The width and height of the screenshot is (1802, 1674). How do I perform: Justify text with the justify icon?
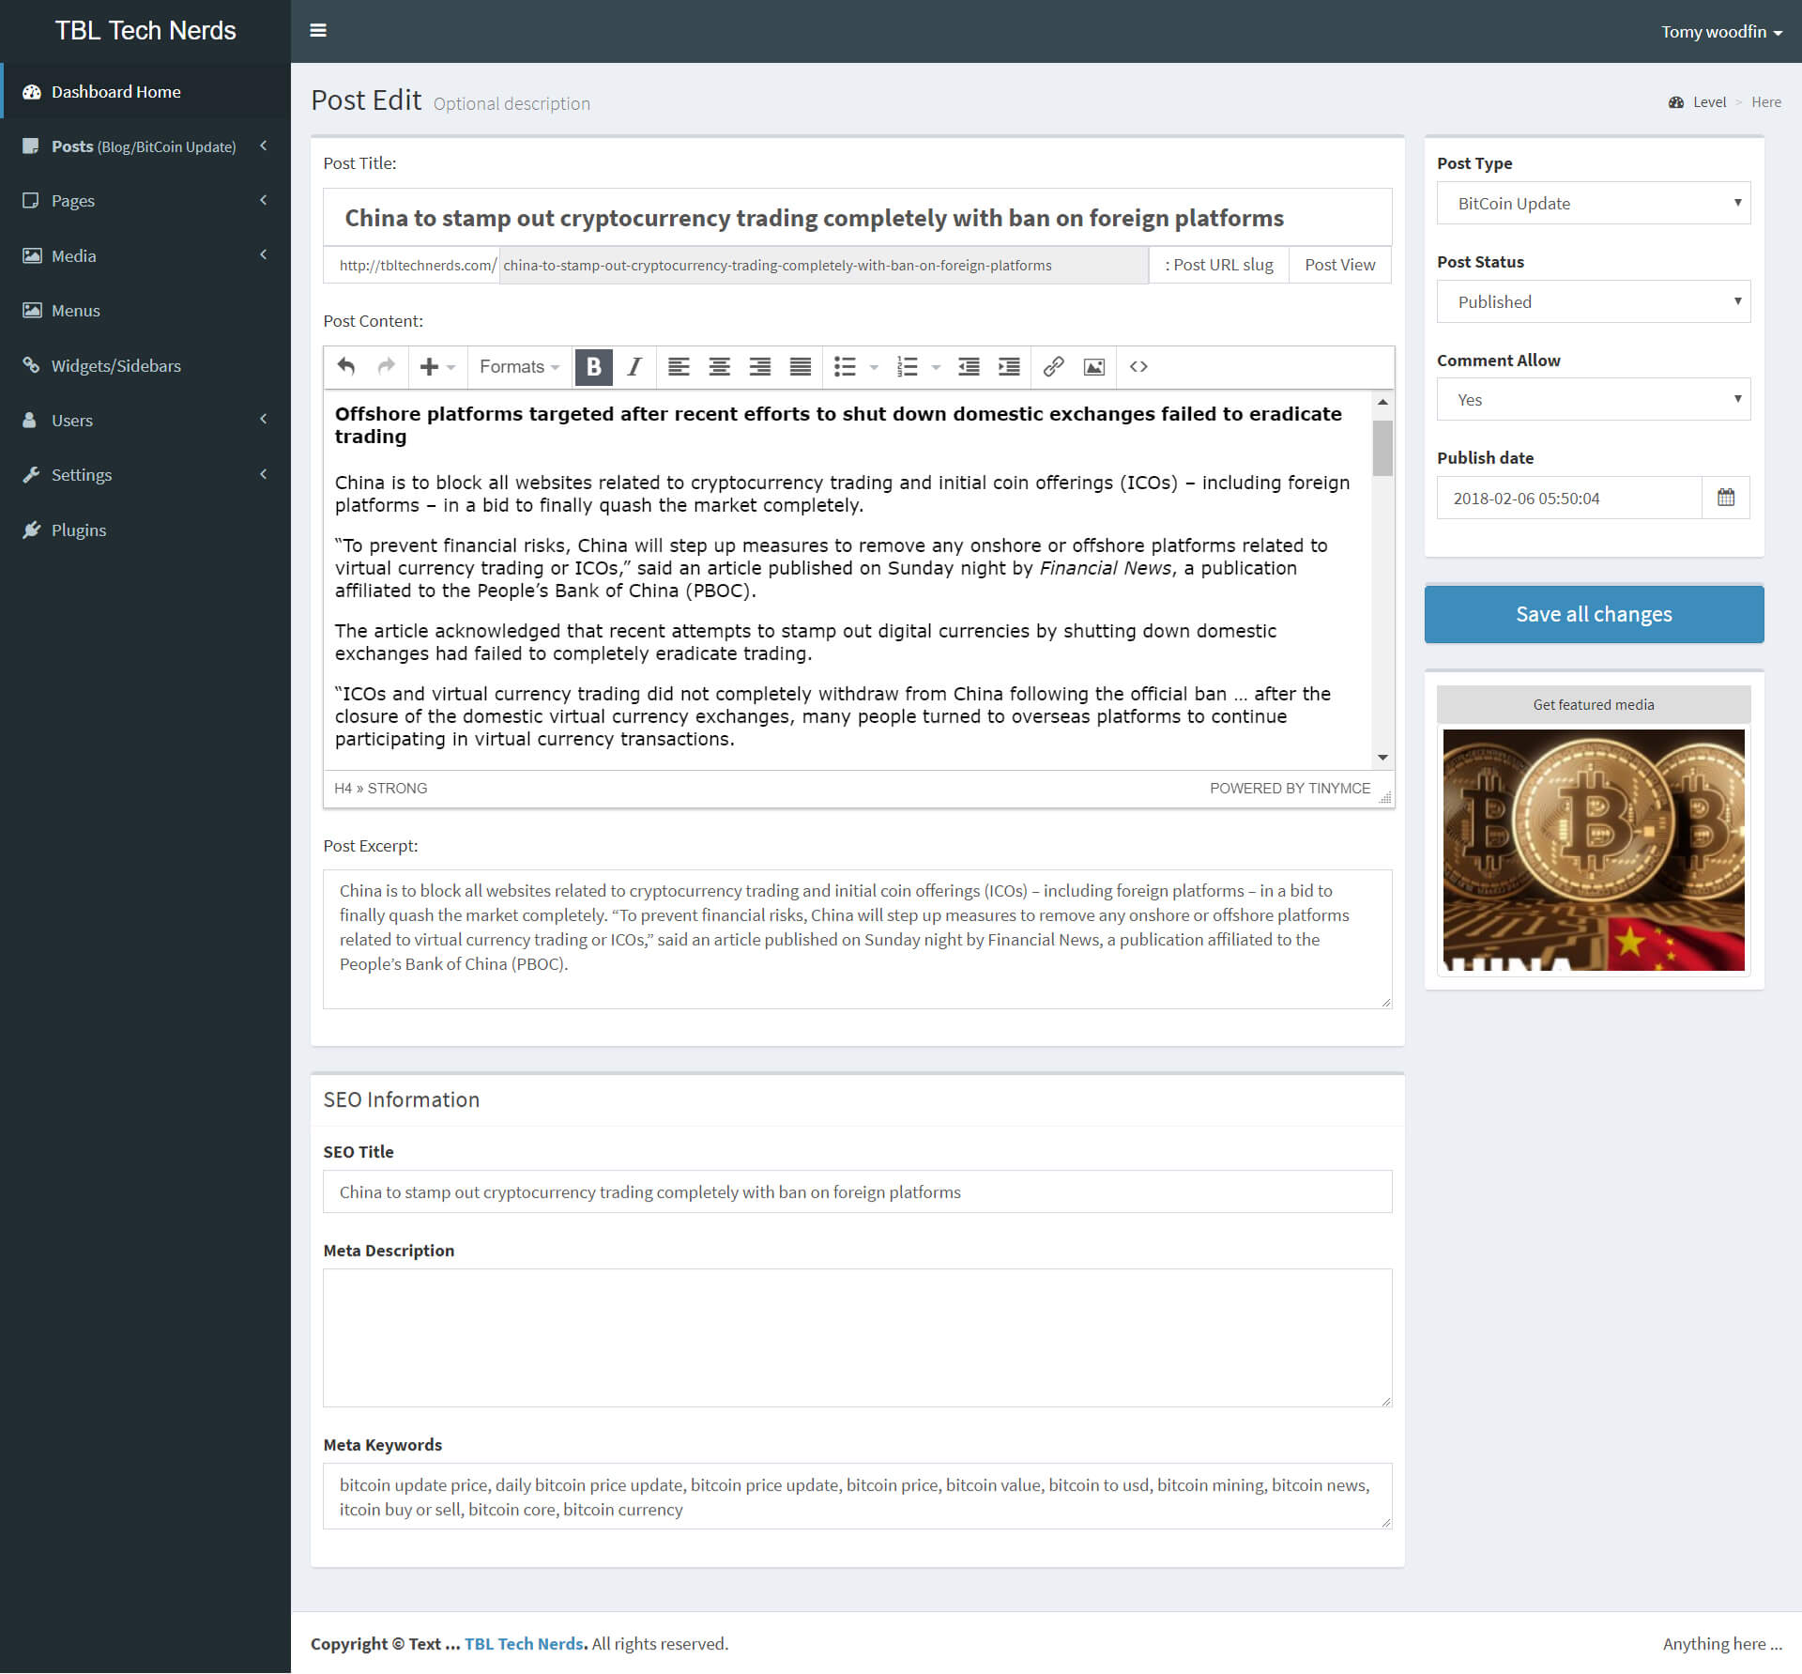(800, 367)
